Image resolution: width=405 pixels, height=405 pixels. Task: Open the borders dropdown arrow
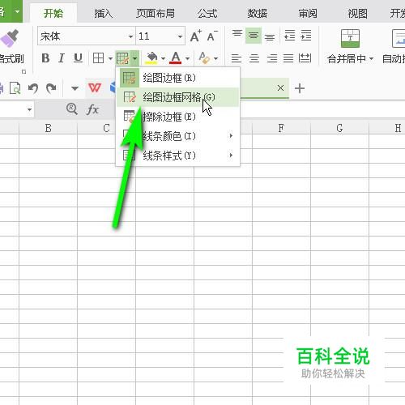pyautogui.click(x=110, y=58)
